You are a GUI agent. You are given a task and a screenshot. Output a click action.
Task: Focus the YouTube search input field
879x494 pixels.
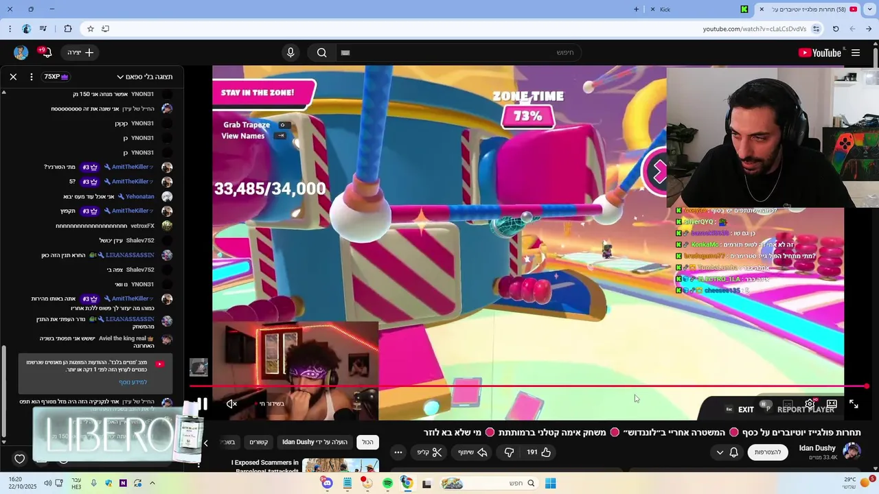click(457, 53)
